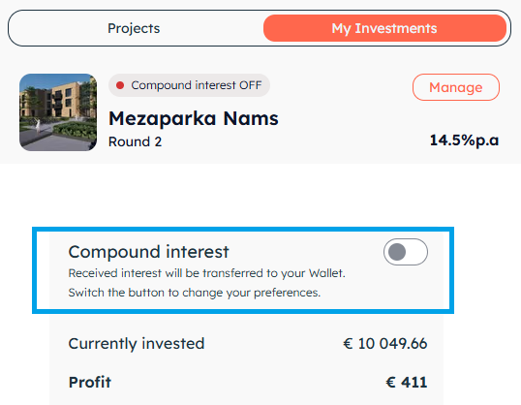Click the red status dot icon

click(120, 85)
